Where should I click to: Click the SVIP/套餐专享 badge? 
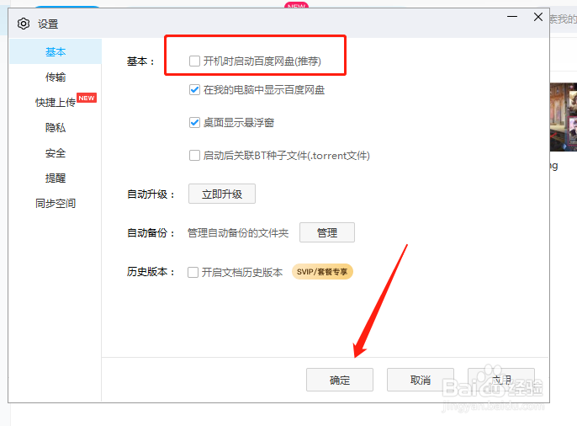322,272
